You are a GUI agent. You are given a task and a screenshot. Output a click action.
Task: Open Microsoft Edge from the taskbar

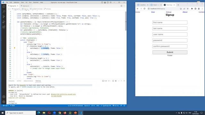[39, 113]
